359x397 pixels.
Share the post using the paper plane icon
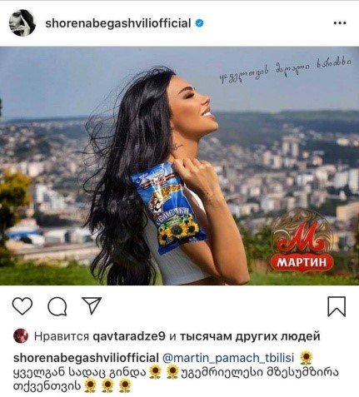click(92, 305)
